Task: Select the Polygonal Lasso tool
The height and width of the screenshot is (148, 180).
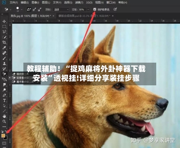Action: click(4, 32)
